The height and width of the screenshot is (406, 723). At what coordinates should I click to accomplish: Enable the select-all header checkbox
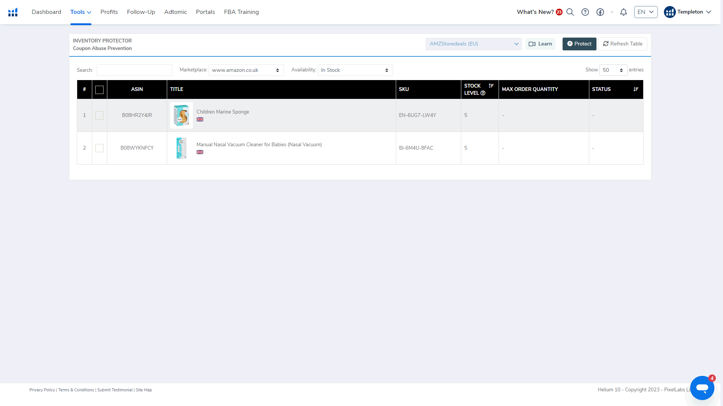99,89
